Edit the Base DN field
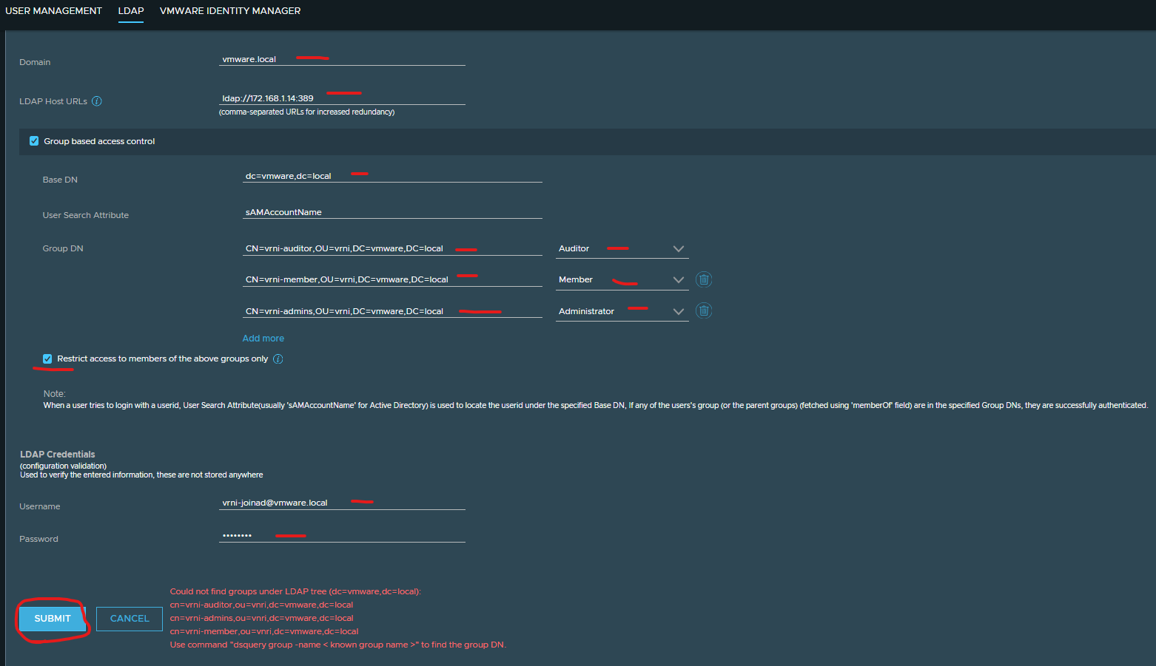 [392, 176]
